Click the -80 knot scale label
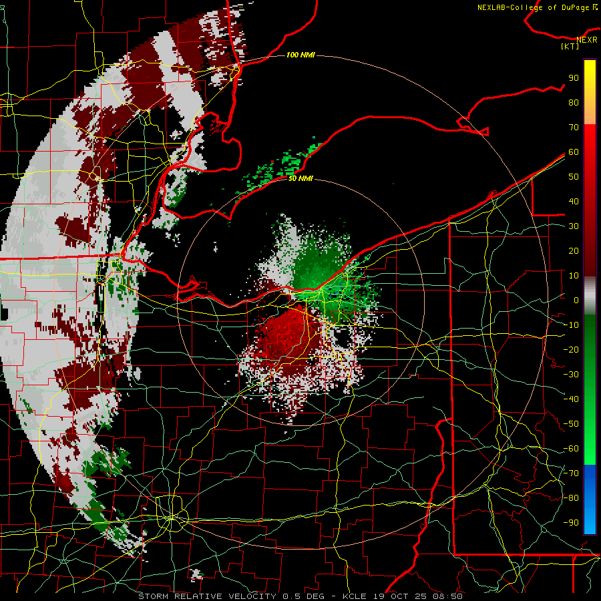The width and height of the screenshot is (601, 601). (571, 498)
